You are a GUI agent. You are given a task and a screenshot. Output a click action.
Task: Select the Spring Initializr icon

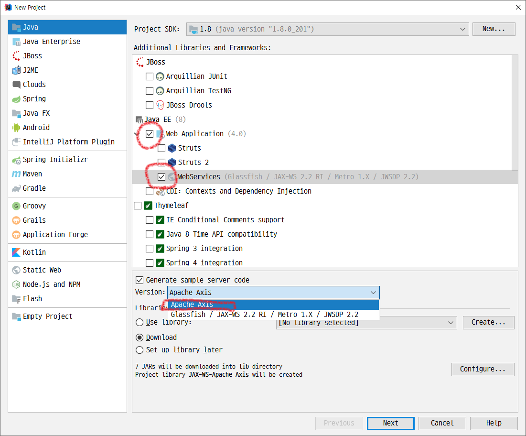[16, 160]
